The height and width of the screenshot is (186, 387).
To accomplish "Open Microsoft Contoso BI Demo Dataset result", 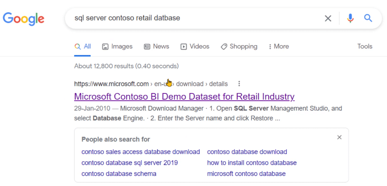I will tap(184, 97).
